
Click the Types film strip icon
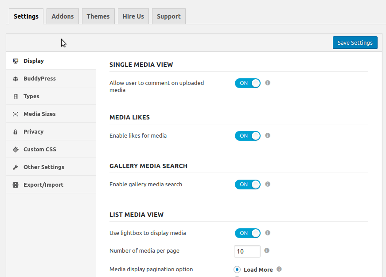coord(16,96)
